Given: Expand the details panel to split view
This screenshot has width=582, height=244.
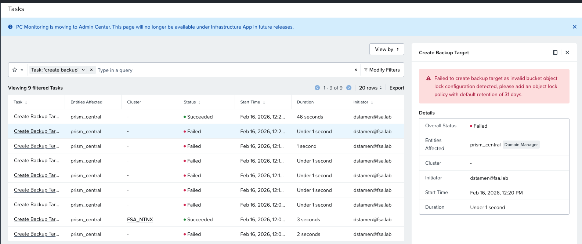Looking at the screenshot, I should [555, 52].
